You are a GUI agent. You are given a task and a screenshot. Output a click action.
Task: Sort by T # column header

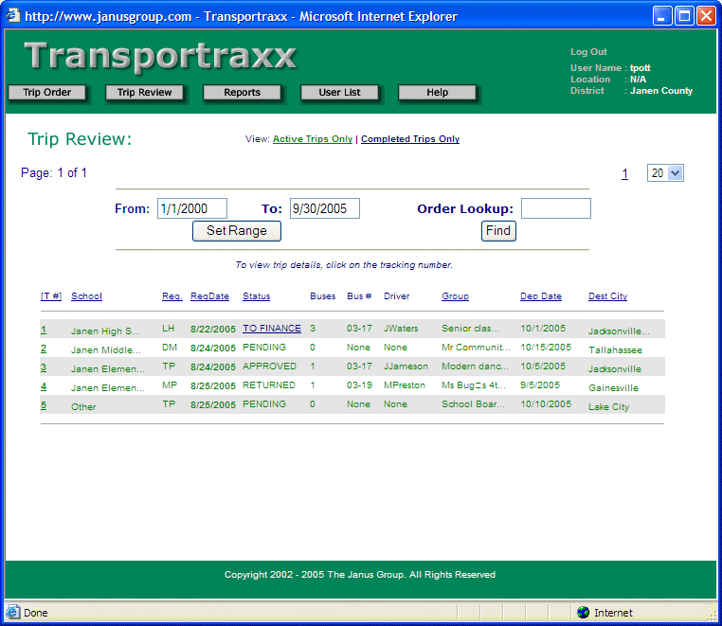(51, 296)
